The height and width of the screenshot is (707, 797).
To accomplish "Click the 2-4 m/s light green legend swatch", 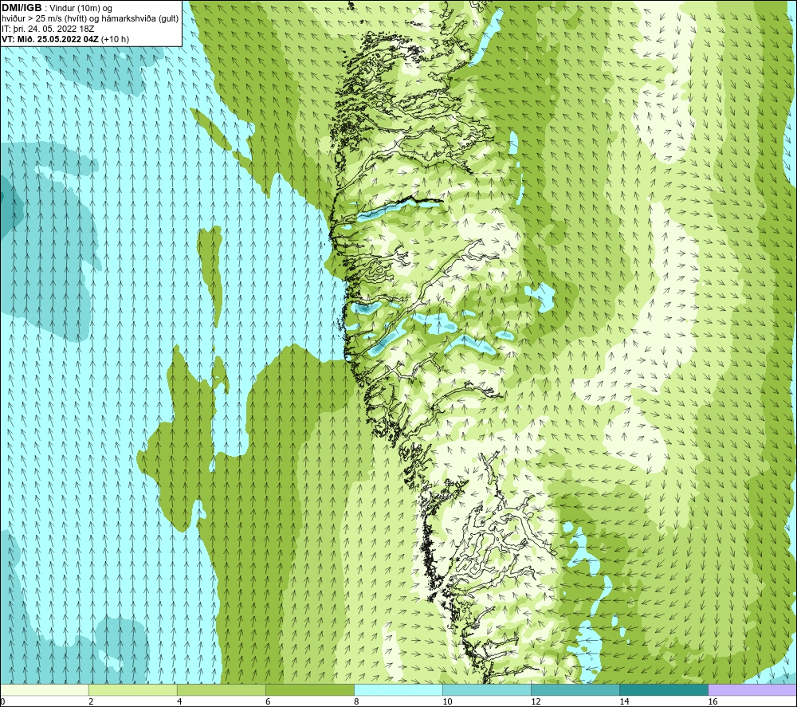I will 132,689.
